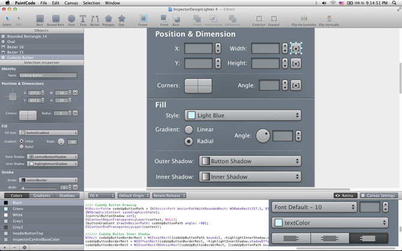Viewport: 402px width, 251px height.
Task: Open the Button Shadow outer shadow dropdown
Action: (x=250, y=161)
